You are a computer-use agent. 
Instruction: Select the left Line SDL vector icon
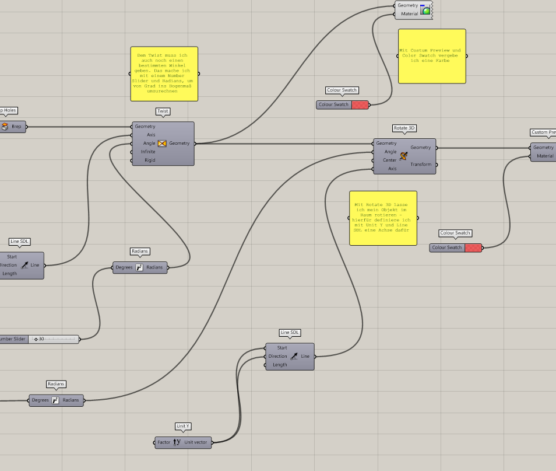click(23, 265)
